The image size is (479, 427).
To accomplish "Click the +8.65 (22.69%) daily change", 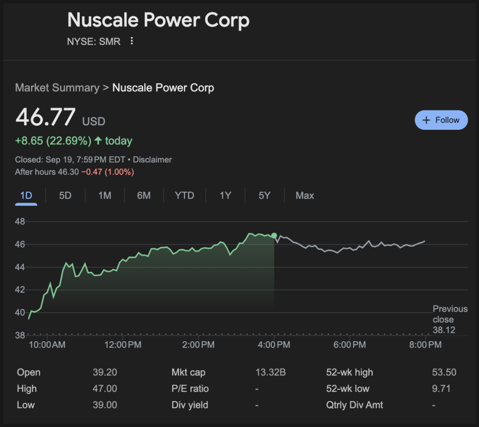I will [x=53, y=141].
